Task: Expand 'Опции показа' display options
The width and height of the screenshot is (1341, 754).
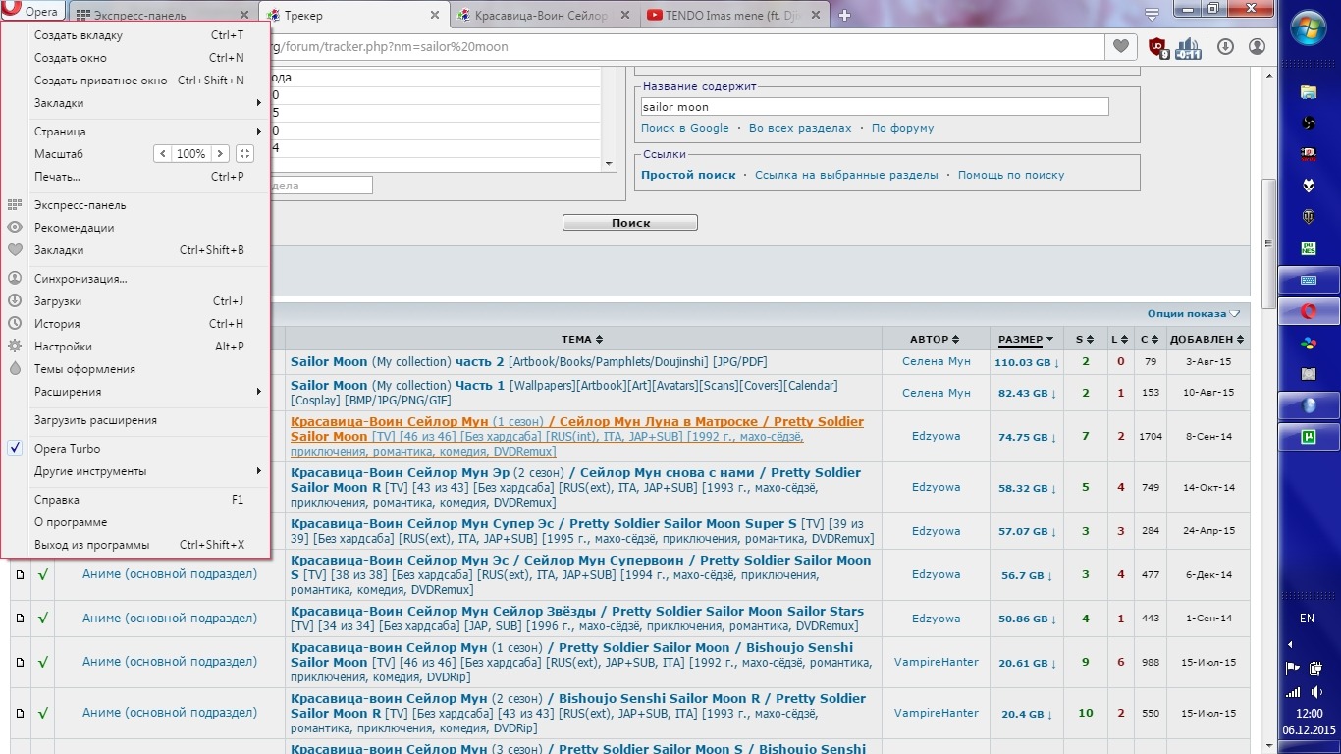Action: pyautogui.click(x=1193, y=314)
